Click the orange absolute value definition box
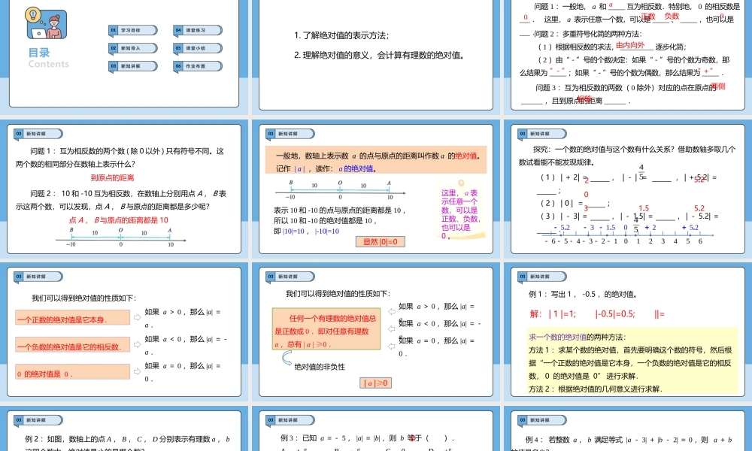Viewport: 752px width, 451px height. coord(376,160)
